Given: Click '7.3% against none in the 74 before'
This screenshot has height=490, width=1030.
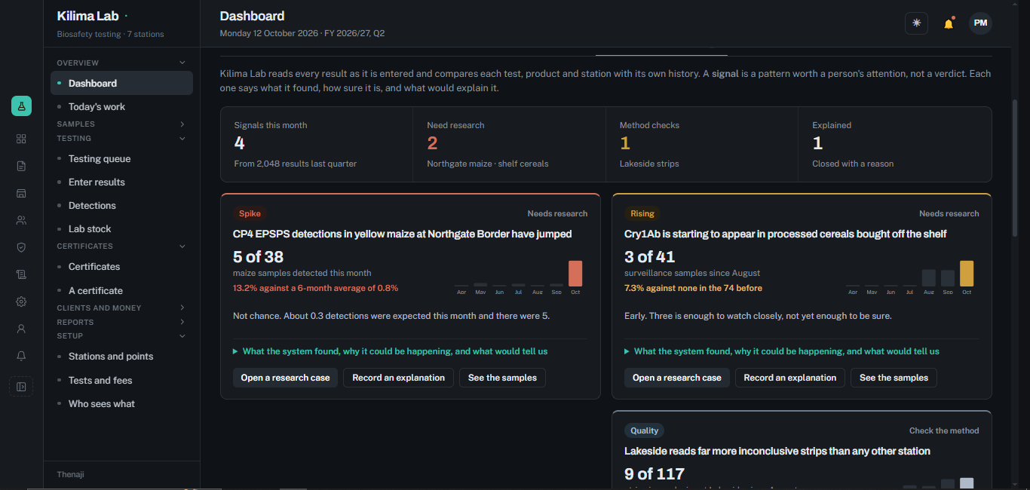Looking at the screenshot, I should pos(694,288).
